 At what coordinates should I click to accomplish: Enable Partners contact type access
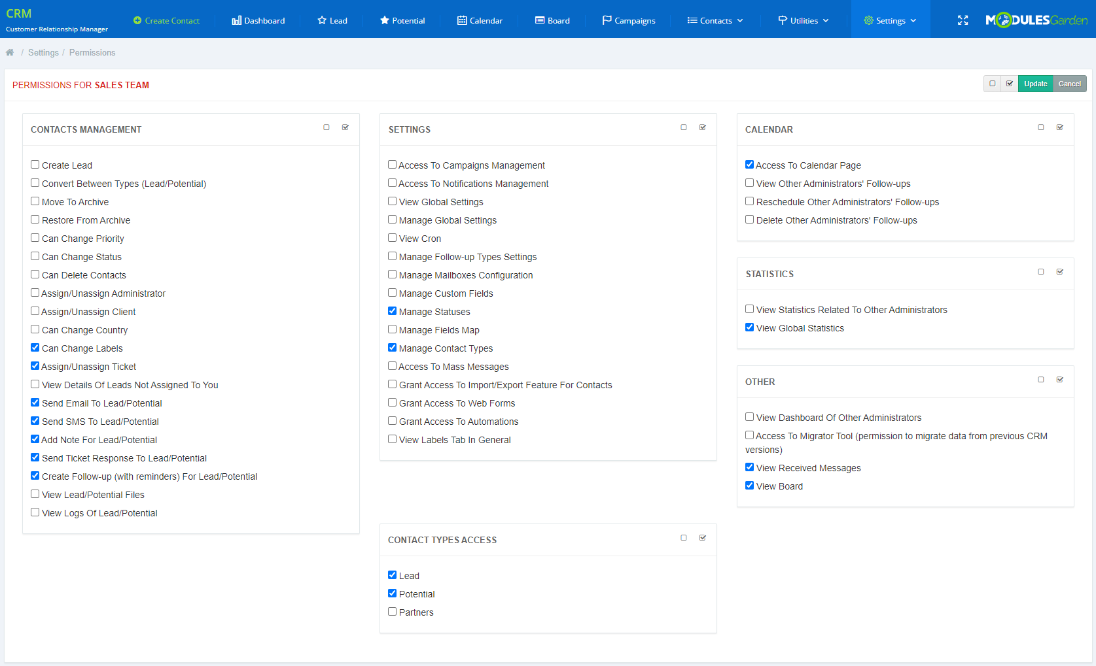pyautogui.click(x=392, y=611)
